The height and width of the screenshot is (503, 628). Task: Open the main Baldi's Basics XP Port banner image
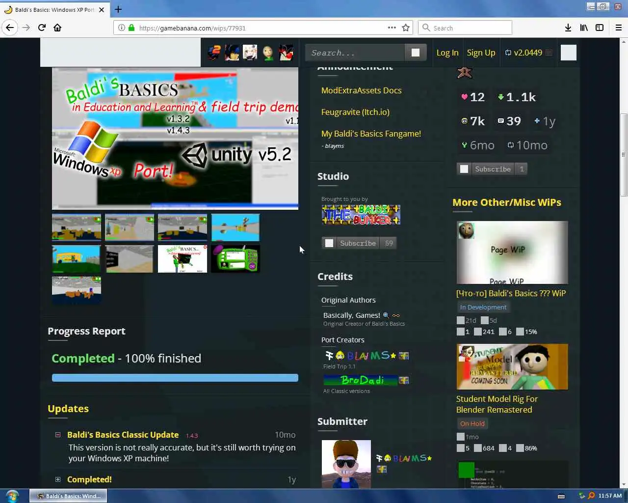click(x=175, y=139)
